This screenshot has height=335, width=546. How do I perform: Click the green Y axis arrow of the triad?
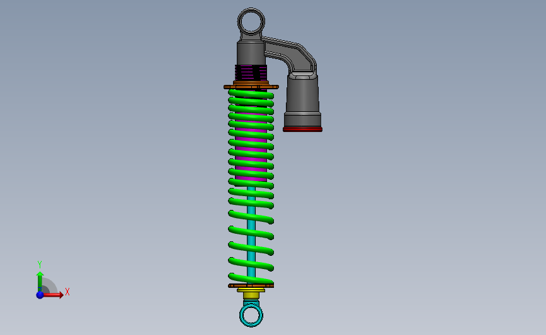pos(40,281)
